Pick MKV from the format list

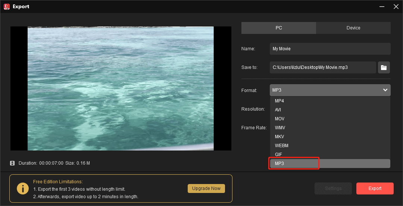pos(330,137)
